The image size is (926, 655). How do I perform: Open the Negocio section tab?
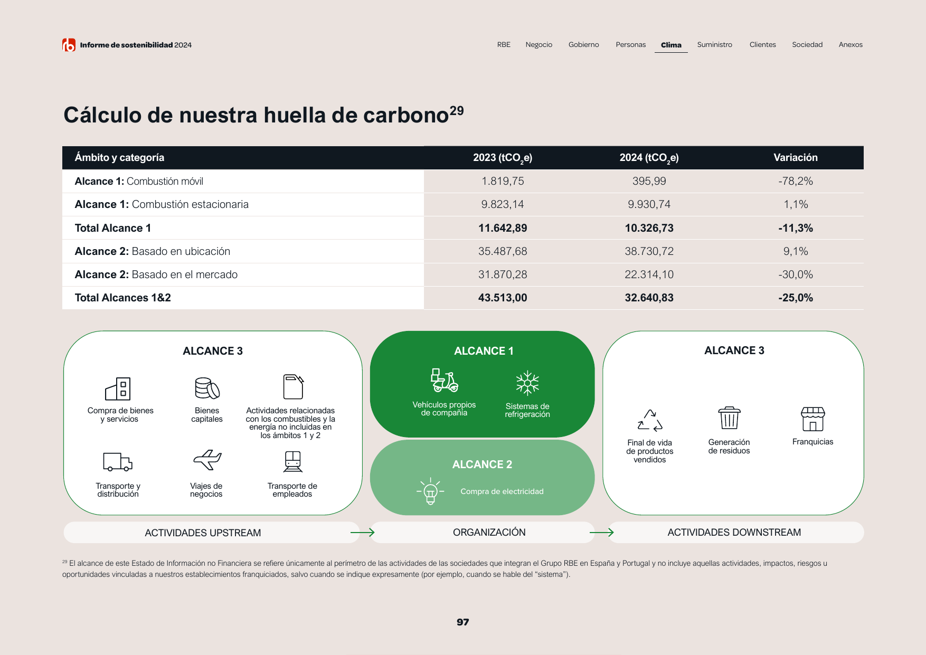pyautogui.click(x=539, y=45)
